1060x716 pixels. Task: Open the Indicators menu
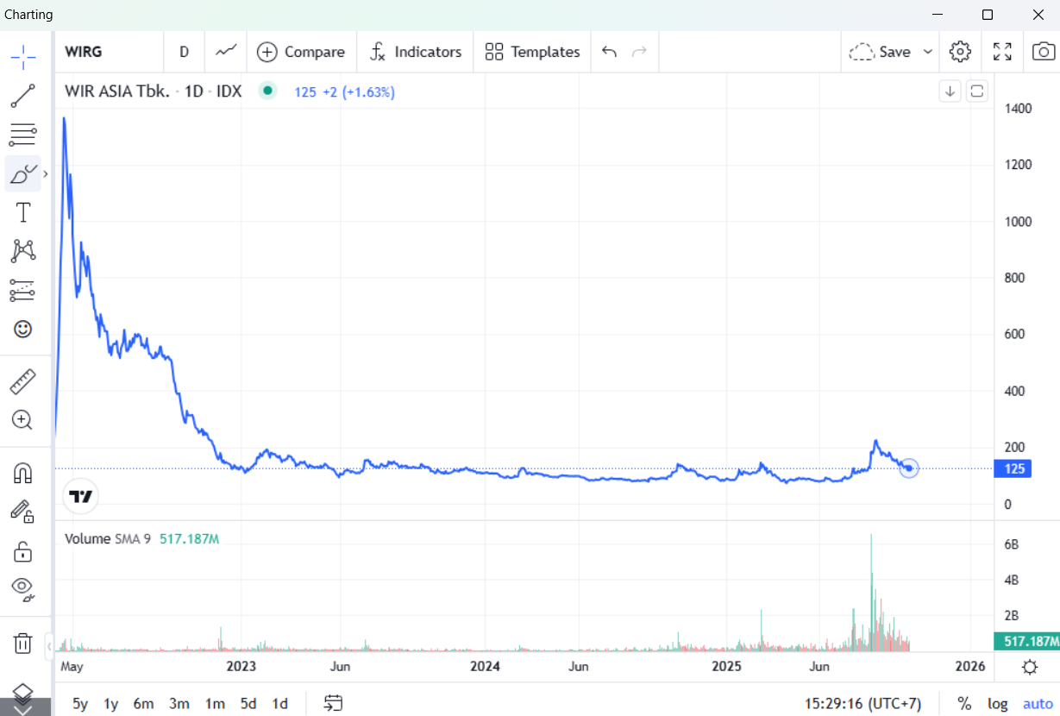416,52
